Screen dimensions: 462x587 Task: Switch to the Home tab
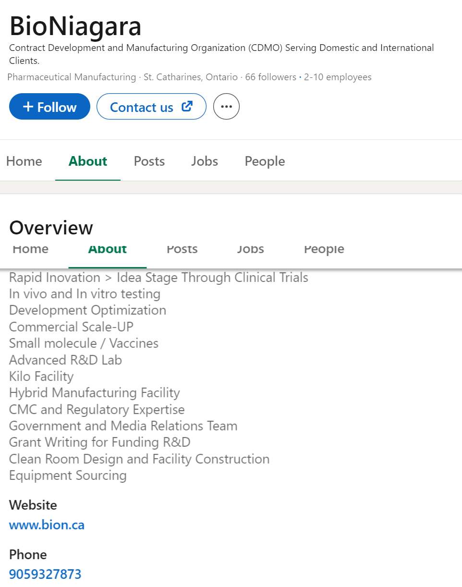click(x=24, y=161)
